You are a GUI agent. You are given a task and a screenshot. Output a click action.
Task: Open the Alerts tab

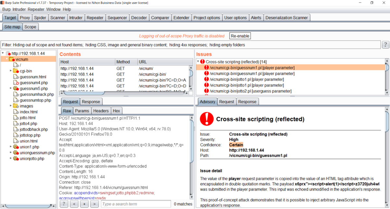pos(256,18)
